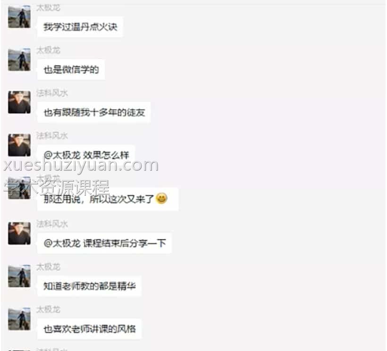Open the avatar beside "我学过温丹点火诀"
The image size is (387, 351).
(x=19, y=17)
